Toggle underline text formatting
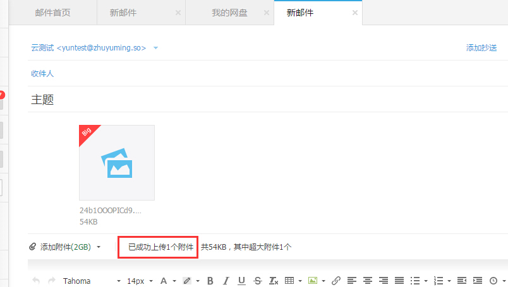Screen dimensions: 508x287 pyautogui.click(x=241, y=281)
